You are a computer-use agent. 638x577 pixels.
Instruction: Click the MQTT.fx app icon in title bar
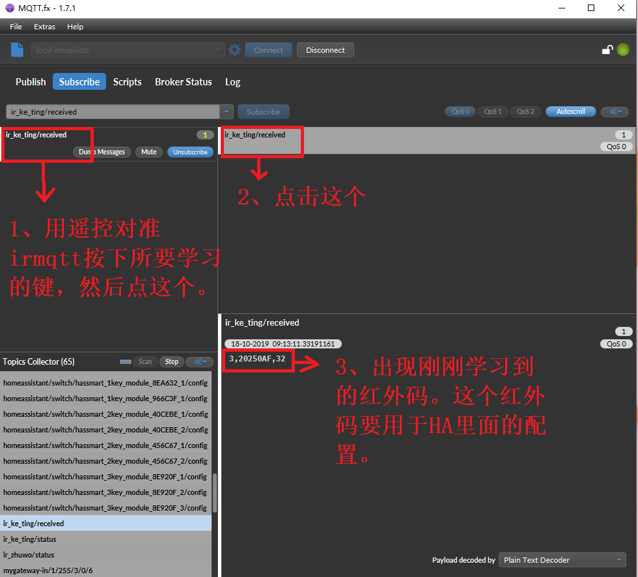click(9, 8)
